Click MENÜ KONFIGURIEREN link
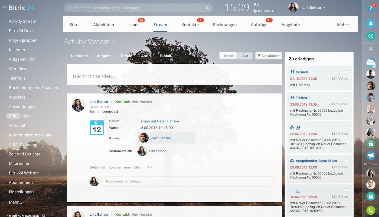 click(24, 216)
